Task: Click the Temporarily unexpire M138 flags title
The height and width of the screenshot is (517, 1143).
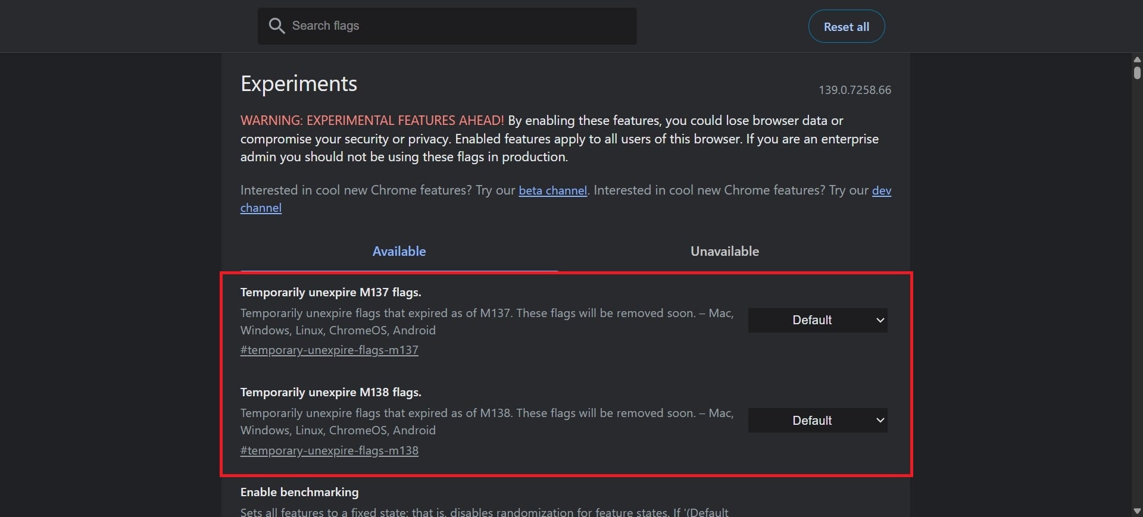Action: click(330, 392)
